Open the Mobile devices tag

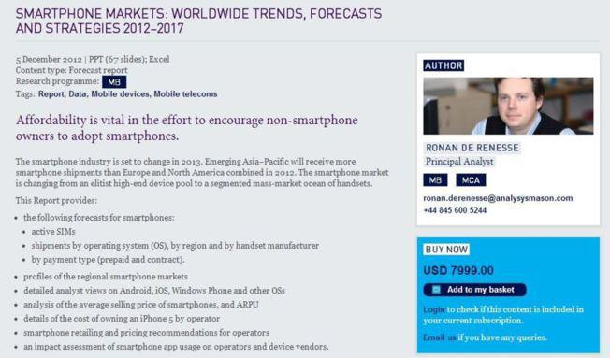[x=120, y=94]
